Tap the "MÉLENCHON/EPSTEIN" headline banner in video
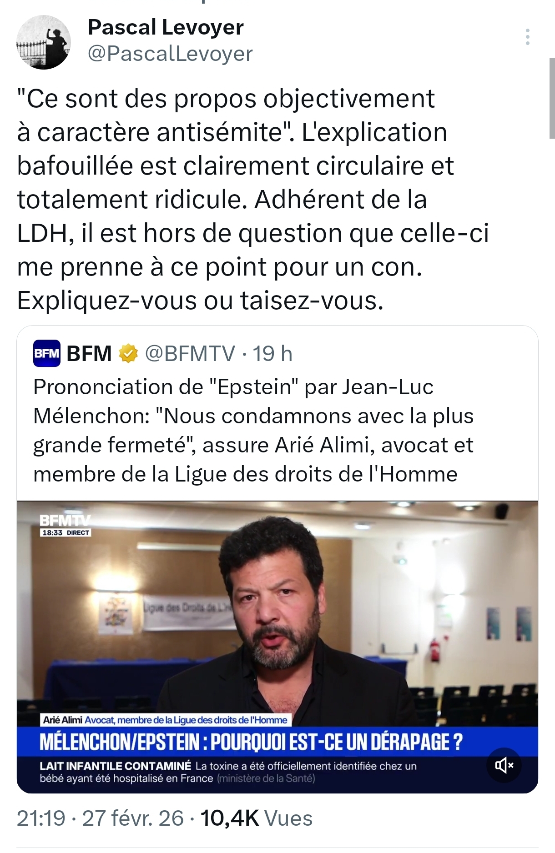555x853 pixels. point(251,742)
